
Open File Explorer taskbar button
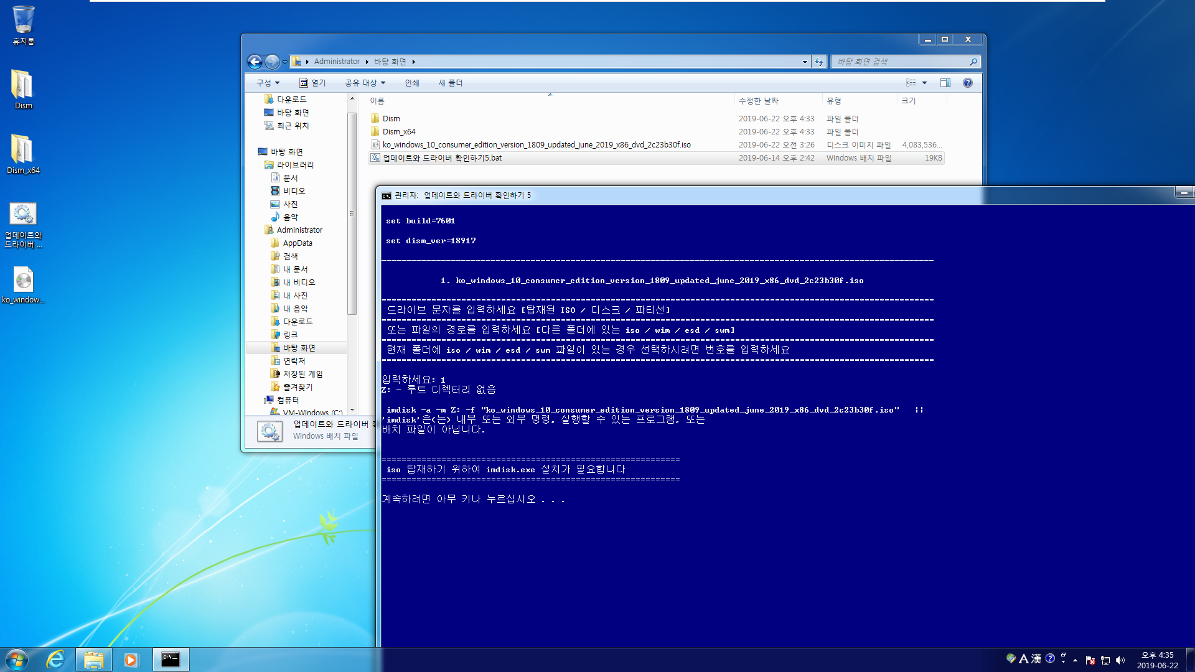point(94,660)
